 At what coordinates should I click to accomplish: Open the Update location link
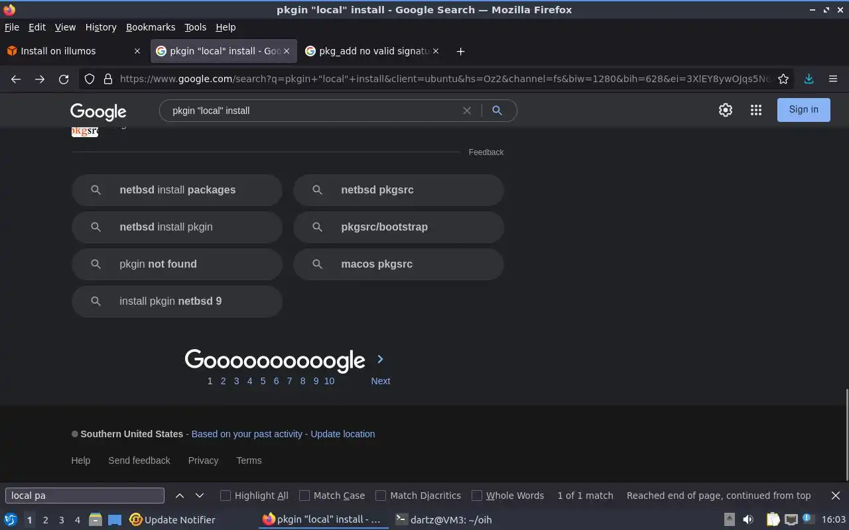pos(343,434)
